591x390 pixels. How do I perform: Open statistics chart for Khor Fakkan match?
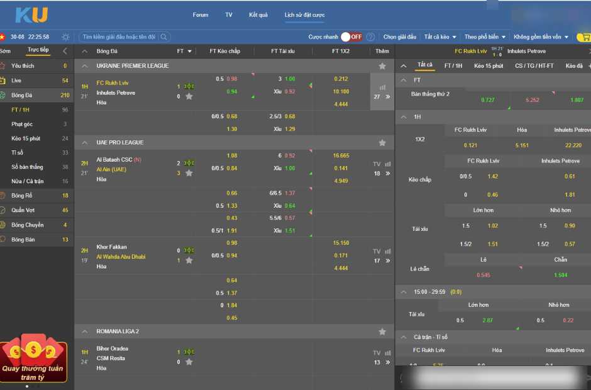click(387, 252)
